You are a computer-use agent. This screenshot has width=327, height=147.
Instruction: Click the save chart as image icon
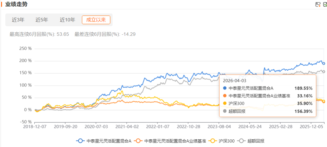click(318, 4)
